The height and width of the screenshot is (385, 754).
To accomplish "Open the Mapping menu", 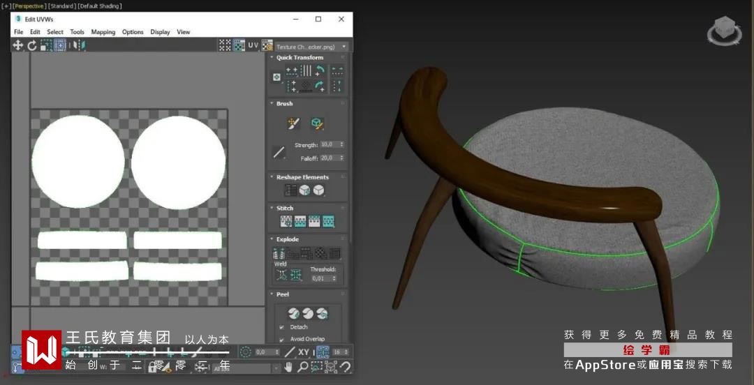I will 103,31.
